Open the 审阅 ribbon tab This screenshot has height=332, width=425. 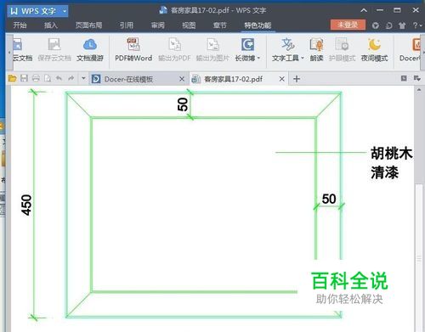[x=157, y=25]
